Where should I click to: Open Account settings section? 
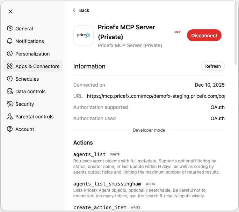point(33,129)
